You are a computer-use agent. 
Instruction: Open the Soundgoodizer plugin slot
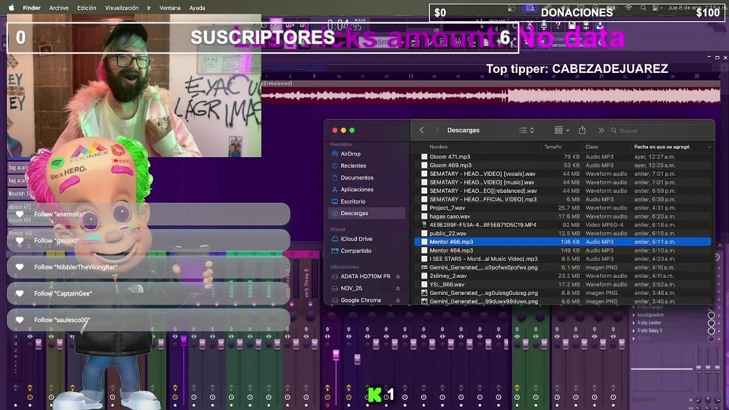coord(650,315)
